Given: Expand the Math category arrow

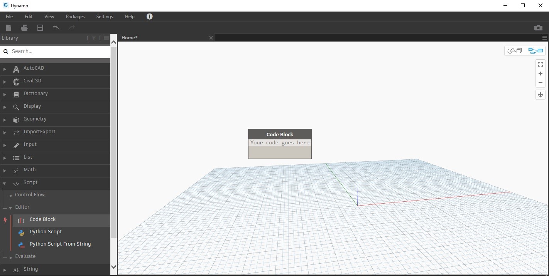Looking at the screenshot, I should point(5,171).
